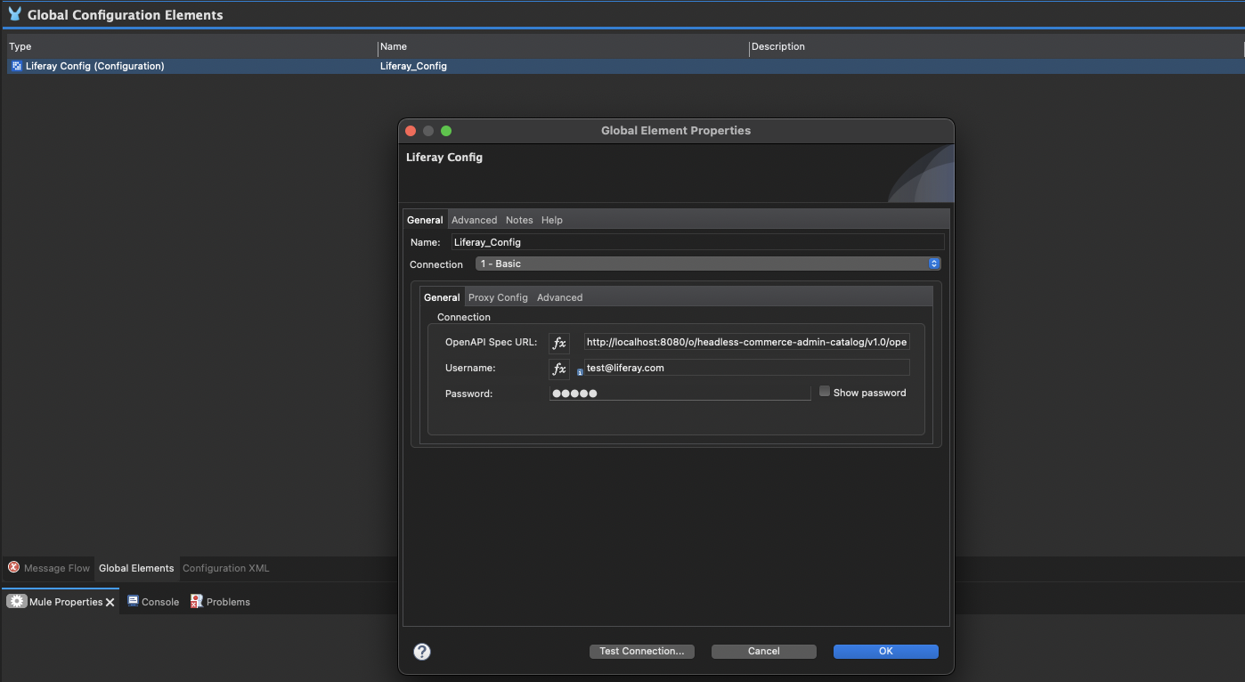Close the Mule Properties tab
Viewport: 1245px width, 682px height.
point(110,603)
